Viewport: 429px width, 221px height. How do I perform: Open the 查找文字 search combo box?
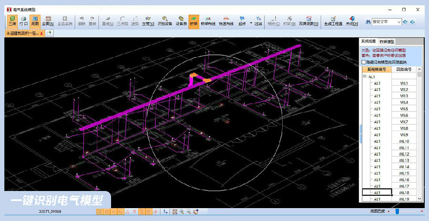386,21
